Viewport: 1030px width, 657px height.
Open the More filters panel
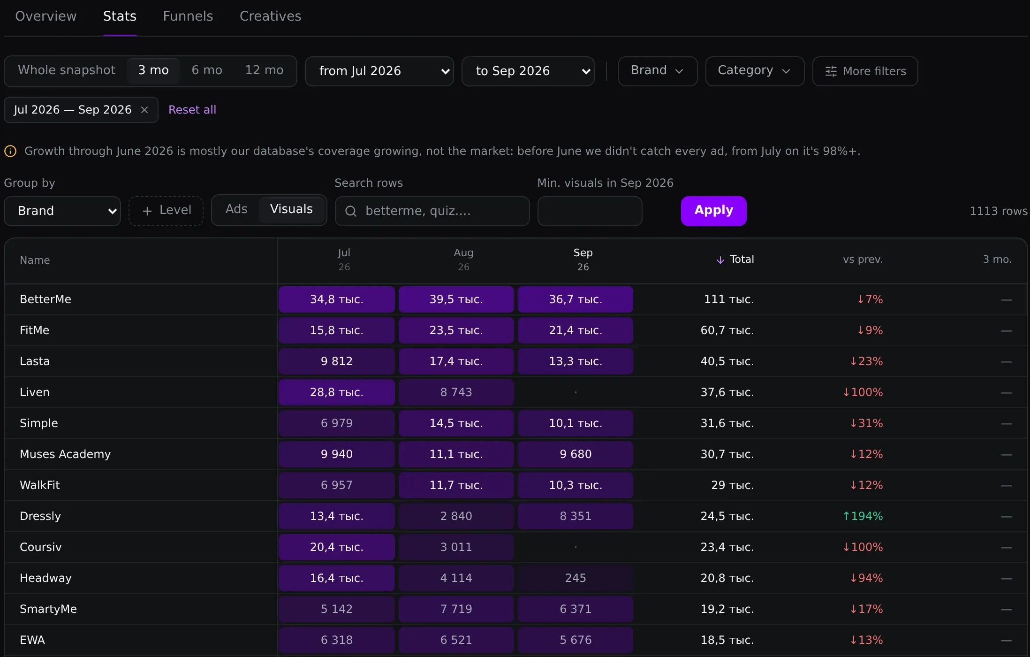pyautogui.click(x=865, y=71)
